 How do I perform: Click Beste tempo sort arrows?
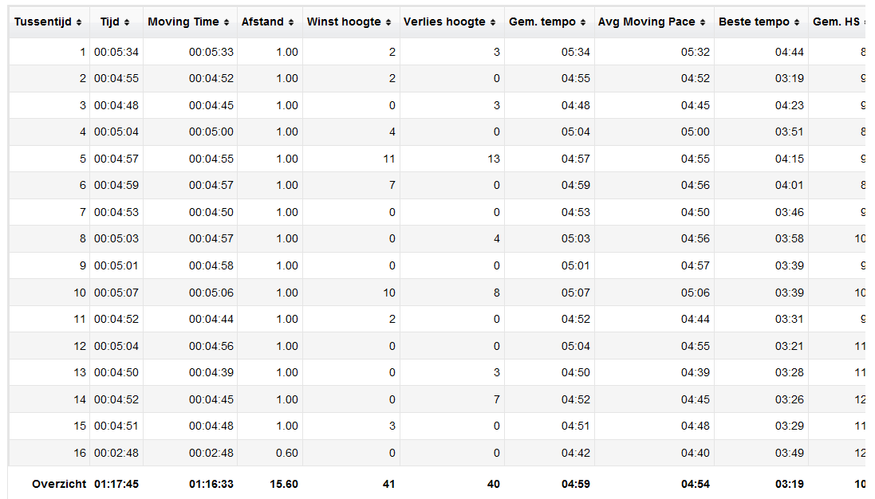(x=796, y=22)
